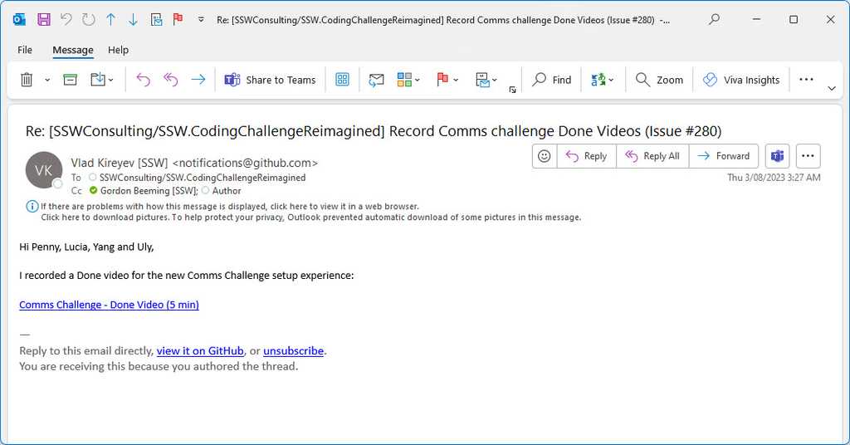Click the Mark Unread envelope icon
Screen dimensions: 850x445
point(376,80)
